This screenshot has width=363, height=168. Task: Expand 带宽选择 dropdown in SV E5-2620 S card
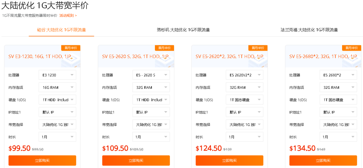pyautogui.click(x=151, y=125)
